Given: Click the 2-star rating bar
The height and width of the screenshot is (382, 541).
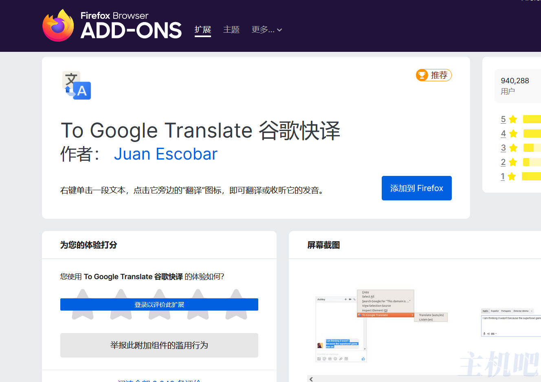Looking at the screenshot, I should (x=532, y=162).
